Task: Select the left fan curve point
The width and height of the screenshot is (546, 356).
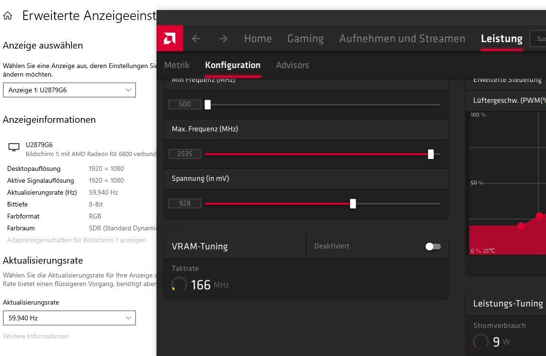Action: click(521, 226)
